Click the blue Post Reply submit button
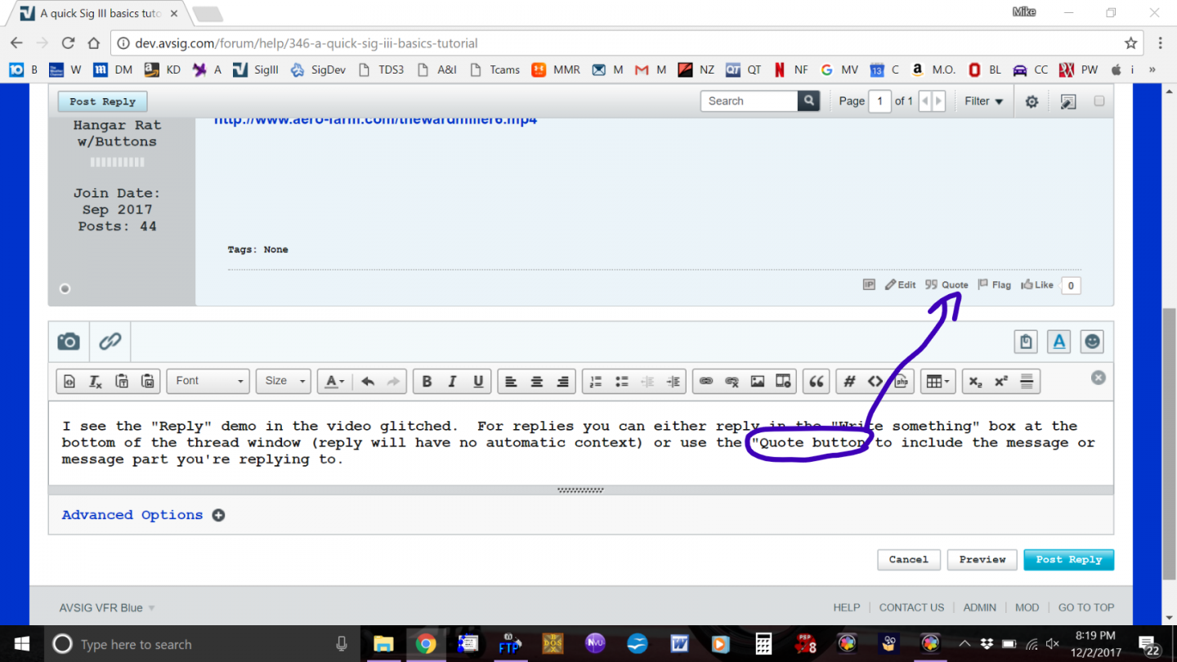1177x662 pixels. 1068,560
